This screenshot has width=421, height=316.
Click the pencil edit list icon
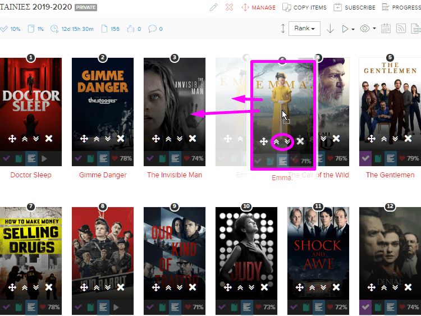tap(213, 7)
